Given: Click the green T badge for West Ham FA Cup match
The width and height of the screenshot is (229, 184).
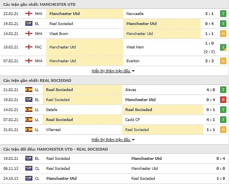Looking at the screenshot, I should tap(223, 47).
